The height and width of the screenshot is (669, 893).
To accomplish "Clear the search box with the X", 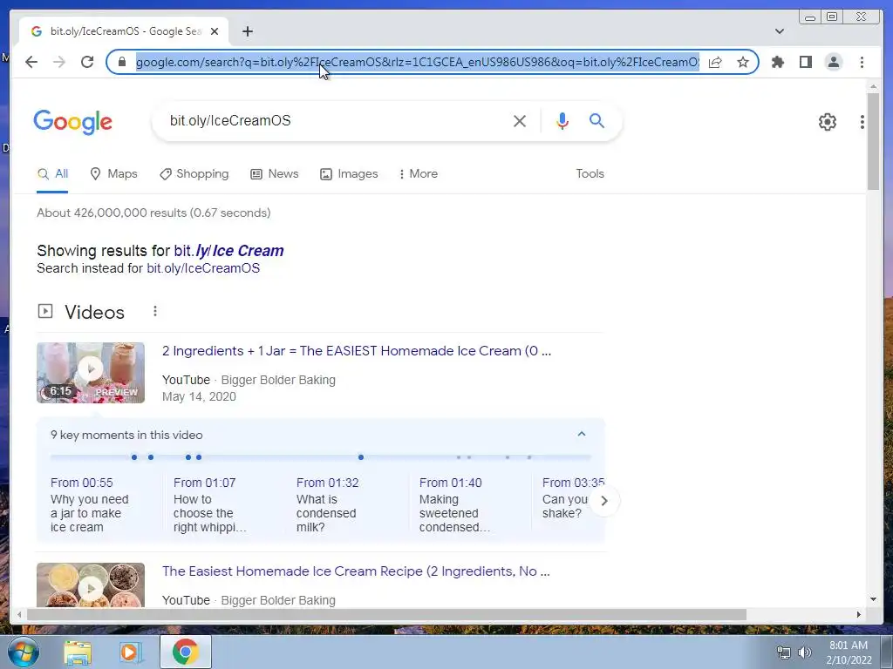I will (520, 120).
